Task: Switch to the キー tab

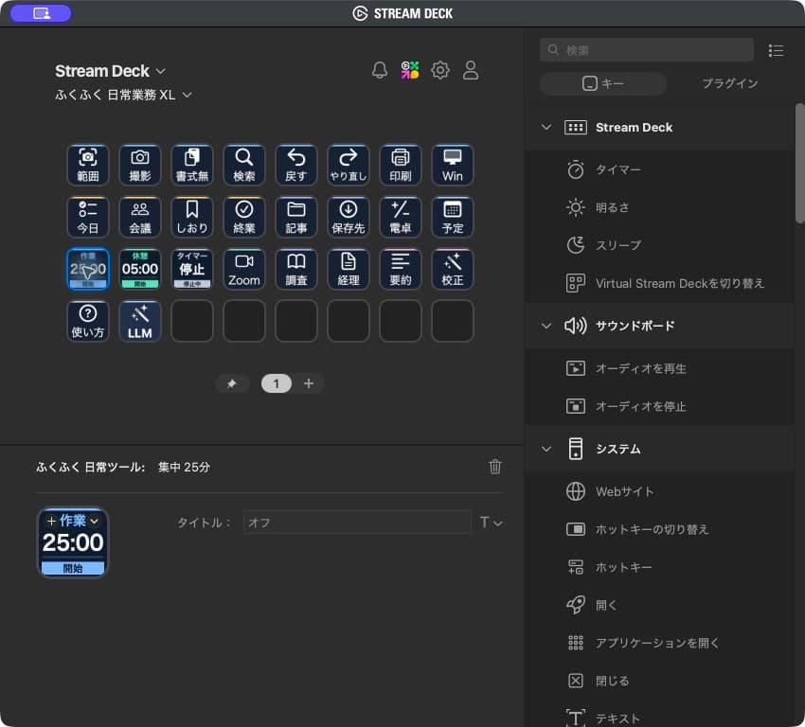Action: tap(603, 83)
